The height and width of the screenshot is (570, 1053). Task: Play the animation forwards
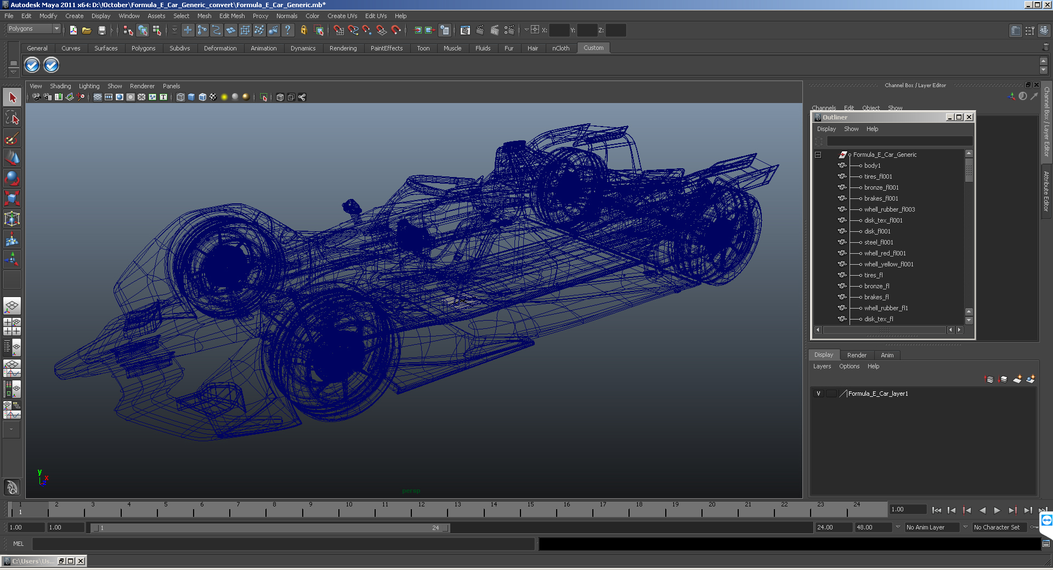(997, 510)
